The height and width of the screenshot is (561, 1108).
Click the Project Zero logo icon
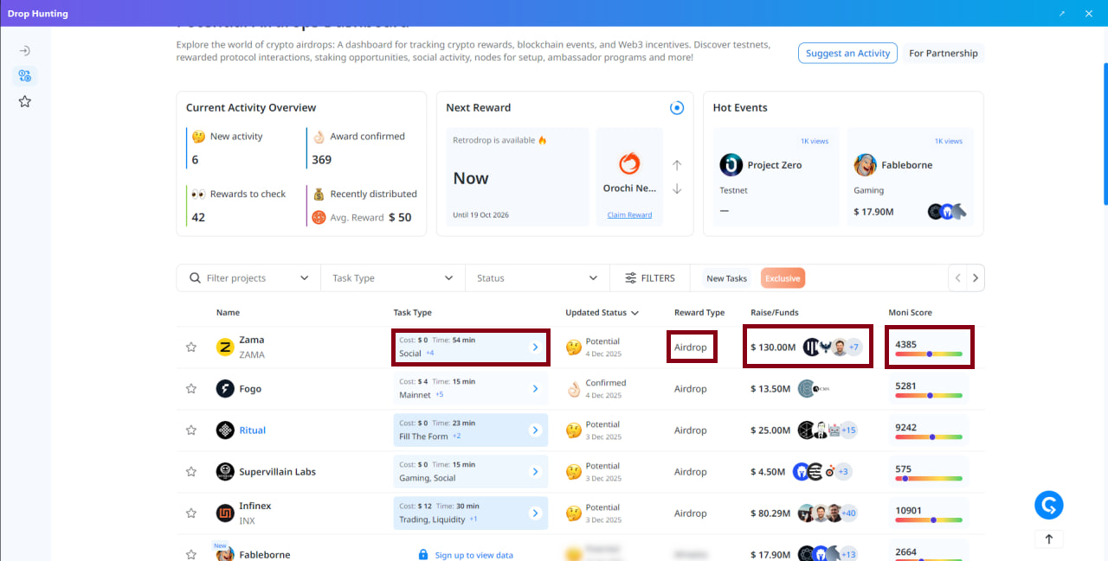731,165
